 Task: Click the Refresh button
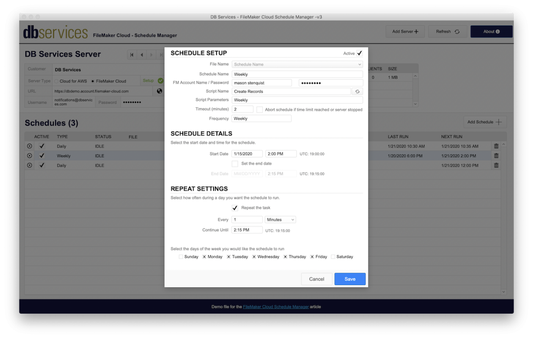coord(448,32)
